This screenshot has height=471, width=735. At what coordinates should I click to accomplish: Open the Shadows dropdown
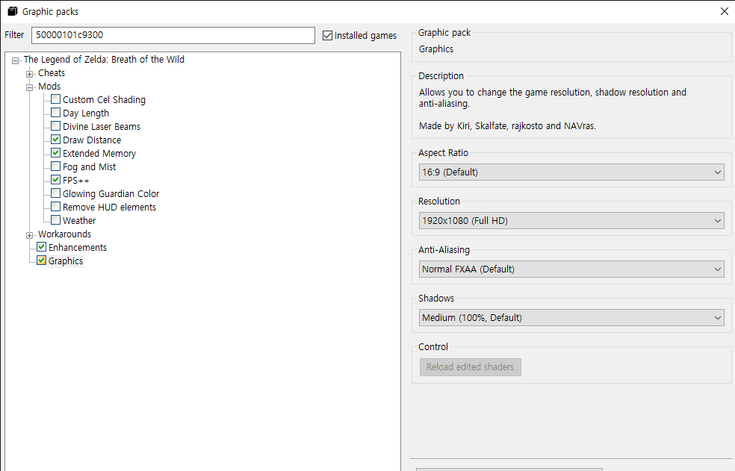click(x=571, y=317)
